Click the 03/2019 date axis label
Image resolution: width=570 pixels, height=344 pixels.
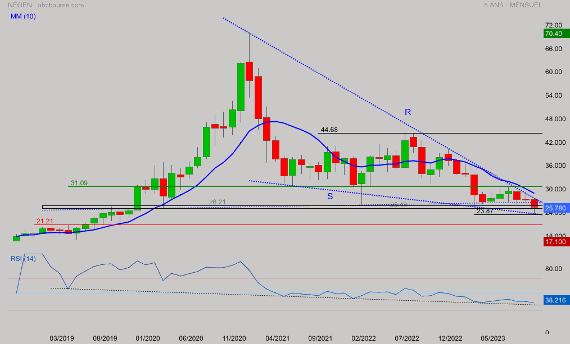[x=62, y=338]
